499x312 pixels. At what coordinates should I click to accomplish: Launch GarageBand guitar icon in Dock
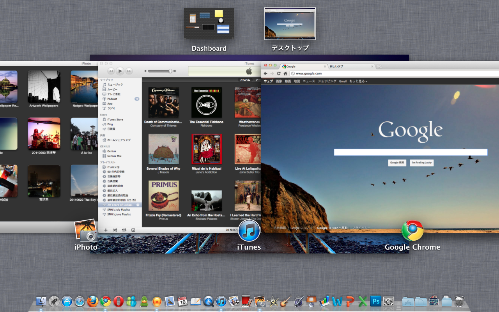(286, 301)
